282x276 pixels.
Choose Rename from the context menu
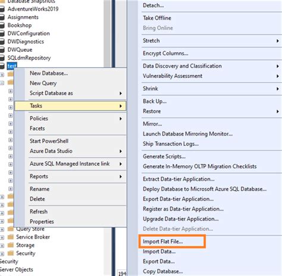point(71,189)
